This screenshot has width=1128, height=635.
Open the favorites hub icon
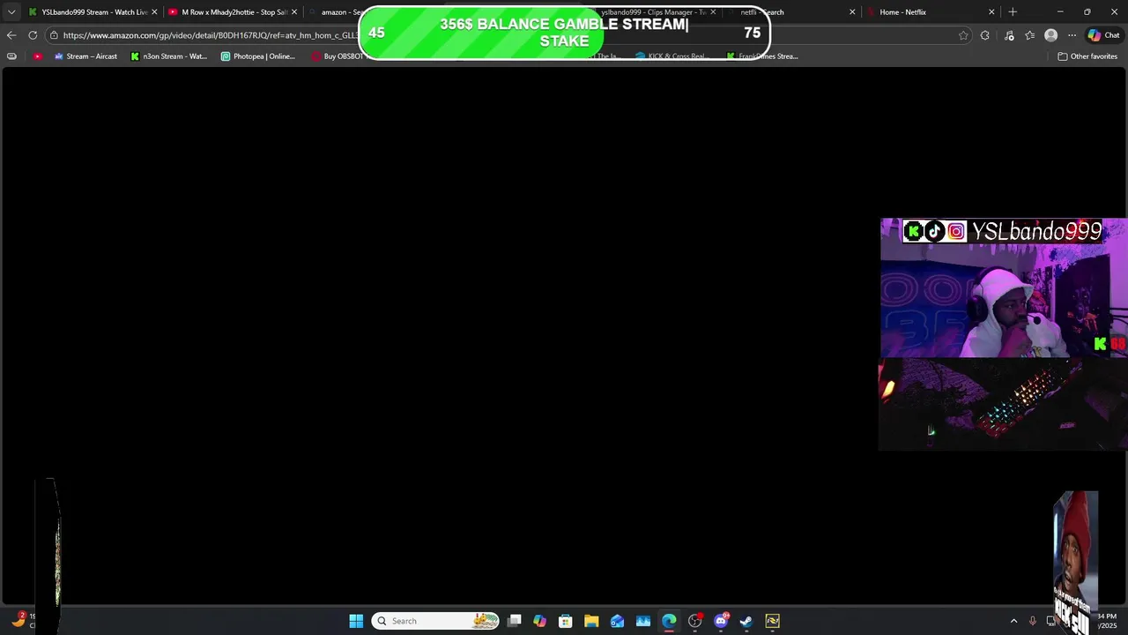coord(1029,35)
